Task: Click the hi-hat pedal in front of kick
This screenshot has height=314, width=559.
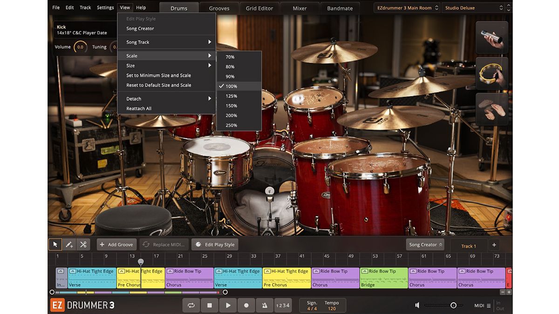Action: coord(270,212)
